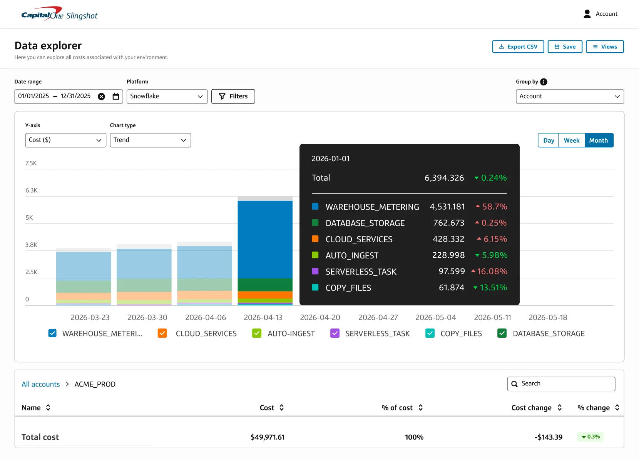The height and width of the screenshot is (460, 639).
Task: Click Export CSV button
Action: tap(518, 47)
